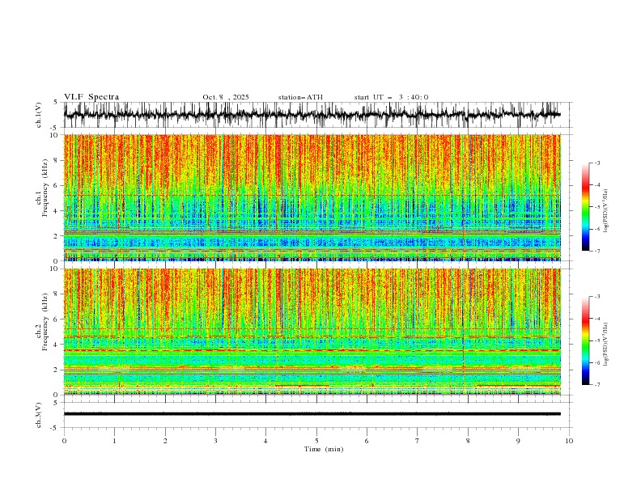Select the ch.1 "Frequency (kHz)" axis label
Image resolution: width=641 pixels, height=495 pixels.
[45, 188]
